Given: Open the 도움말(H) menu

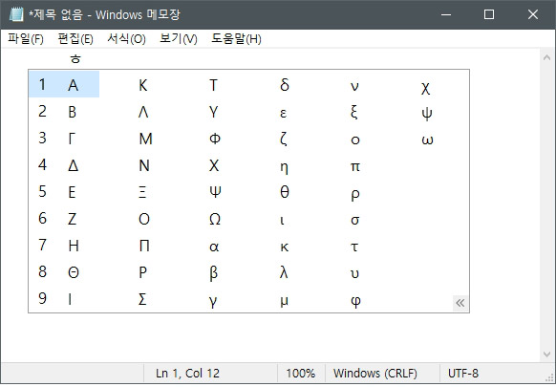Looking at the screenshot, I should coord(236,38).
